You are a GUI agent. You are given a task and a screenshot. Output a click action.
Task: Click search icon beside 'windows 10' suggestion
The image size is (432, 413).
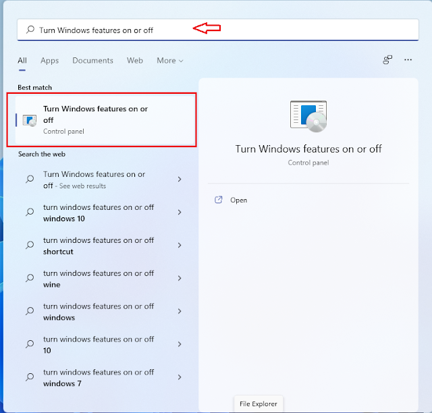click(x=30, y=212)
